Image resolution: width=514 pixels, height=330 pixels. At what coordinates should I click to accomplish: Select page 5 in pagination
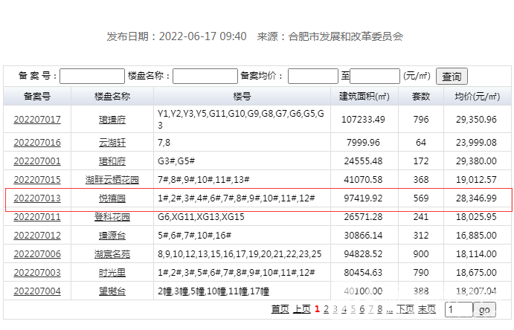tap(353, 309)
